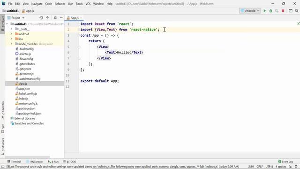Open the Help menu
The height and width of the screenshot is (169, 300).
click(109, 4)
